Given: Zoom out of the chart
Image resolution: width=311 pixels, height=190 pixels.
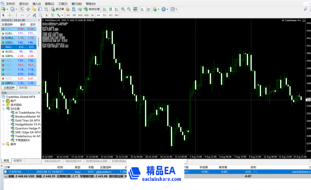Looking at the screenshot, I should [x=129, y=9].
